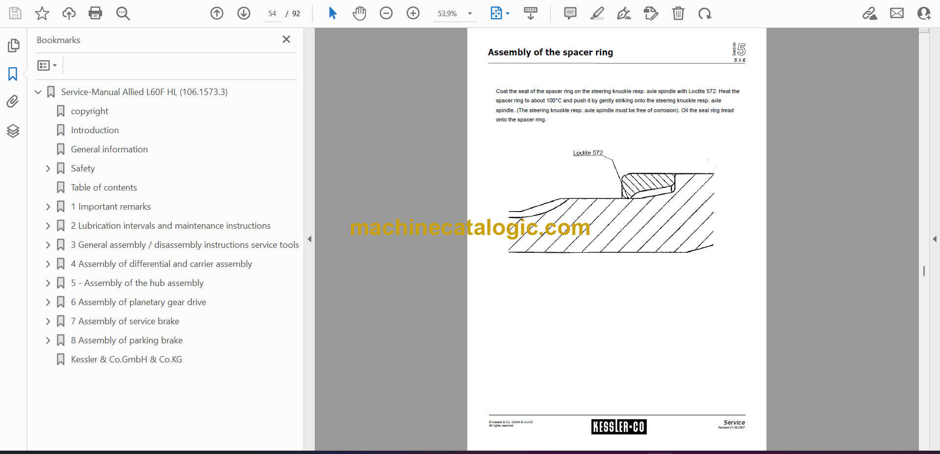Open Kessler & Co.GmbH & Co.KG bookmark
This screenshot has height=454, width=940.
[x=126, y=359]
